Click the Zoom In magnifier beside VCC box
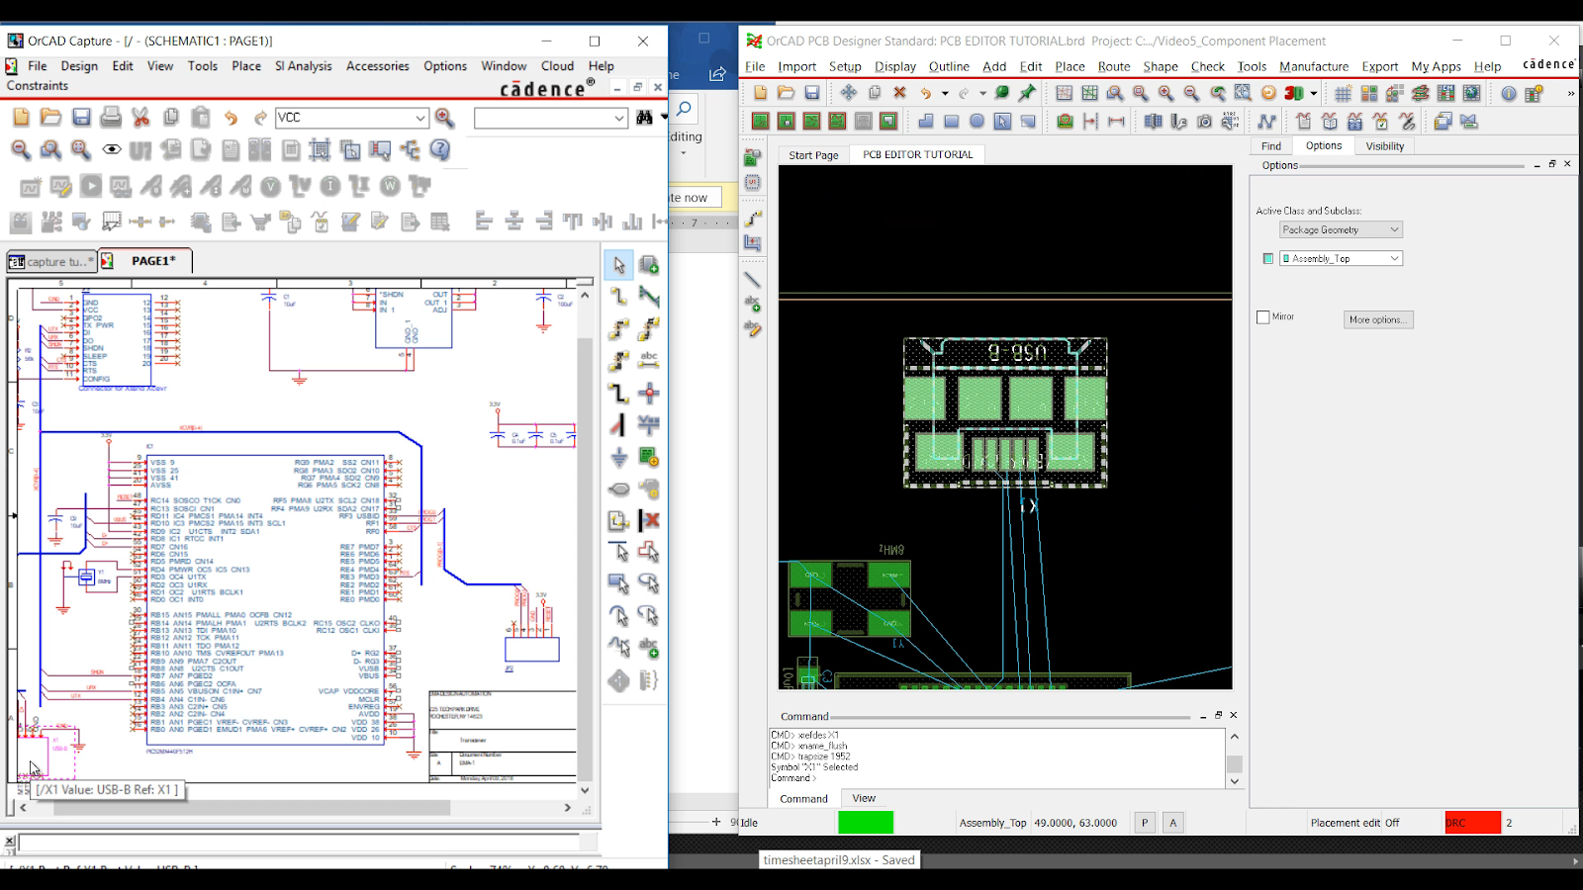This screenshot has height=890, width=1583. (x=445, y=118)
